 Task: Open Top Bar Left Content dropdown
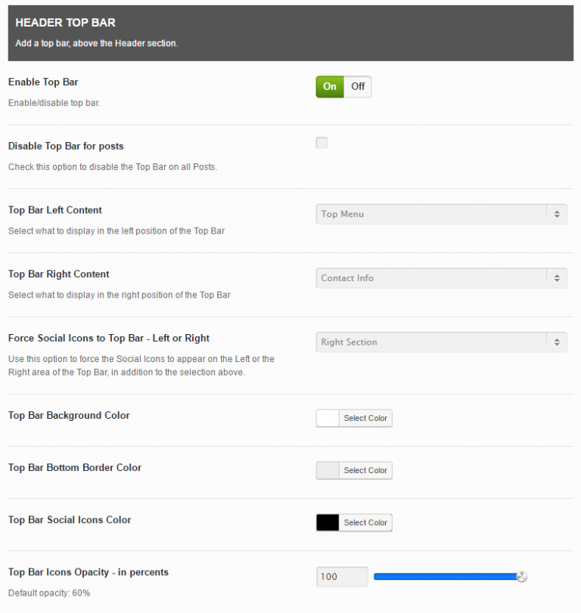click(x=441, y=214)
